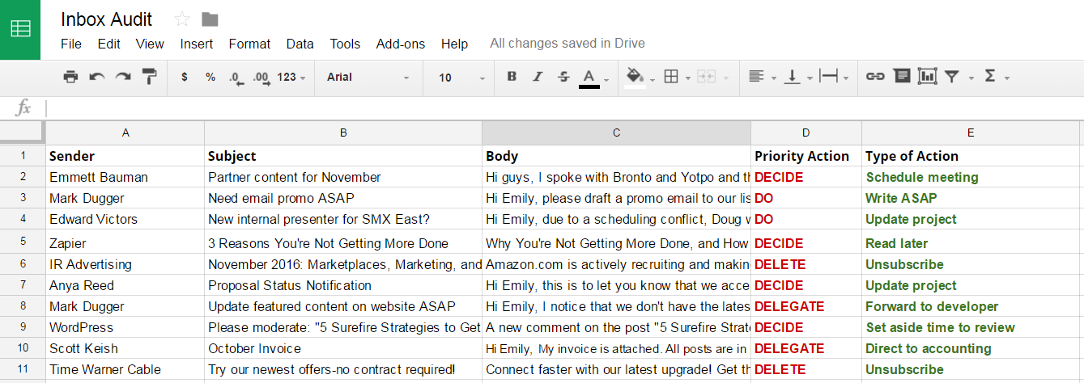Open the font size 10 dropdown
Screen dimensions: 1084x383
(x=461, y=78)
